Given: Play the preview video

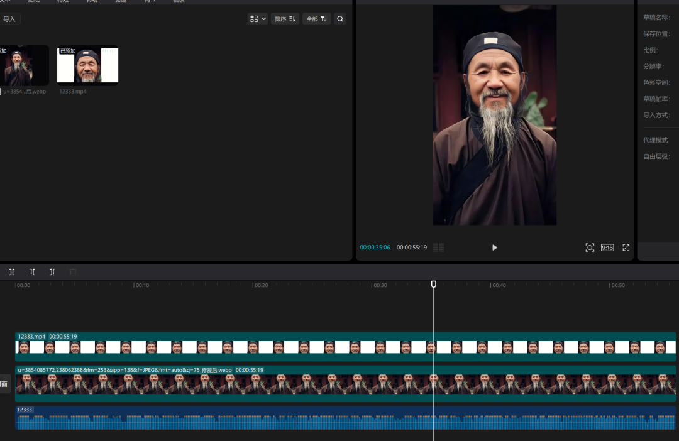Looking at the screenshot, I should point(495,248).
